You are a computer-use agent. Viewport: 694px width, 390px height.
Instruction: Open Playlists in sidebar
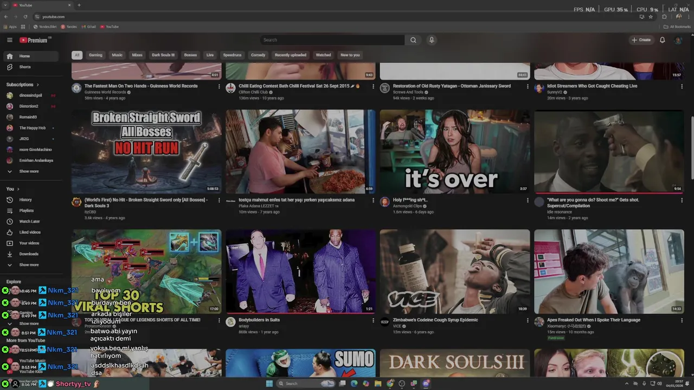click(31, 211)
